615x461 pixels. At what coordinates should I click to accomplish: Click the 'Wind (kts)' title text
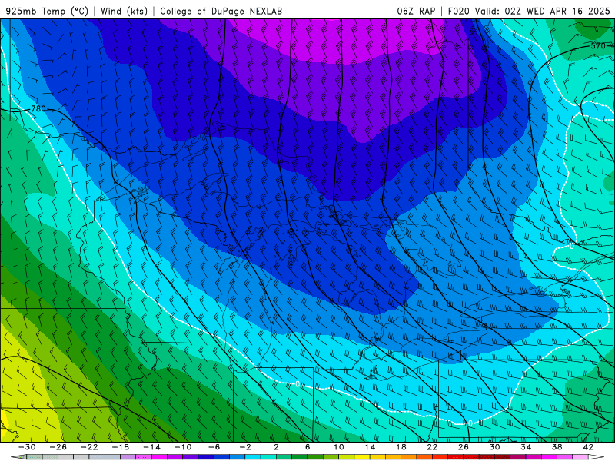coord(124,11)
